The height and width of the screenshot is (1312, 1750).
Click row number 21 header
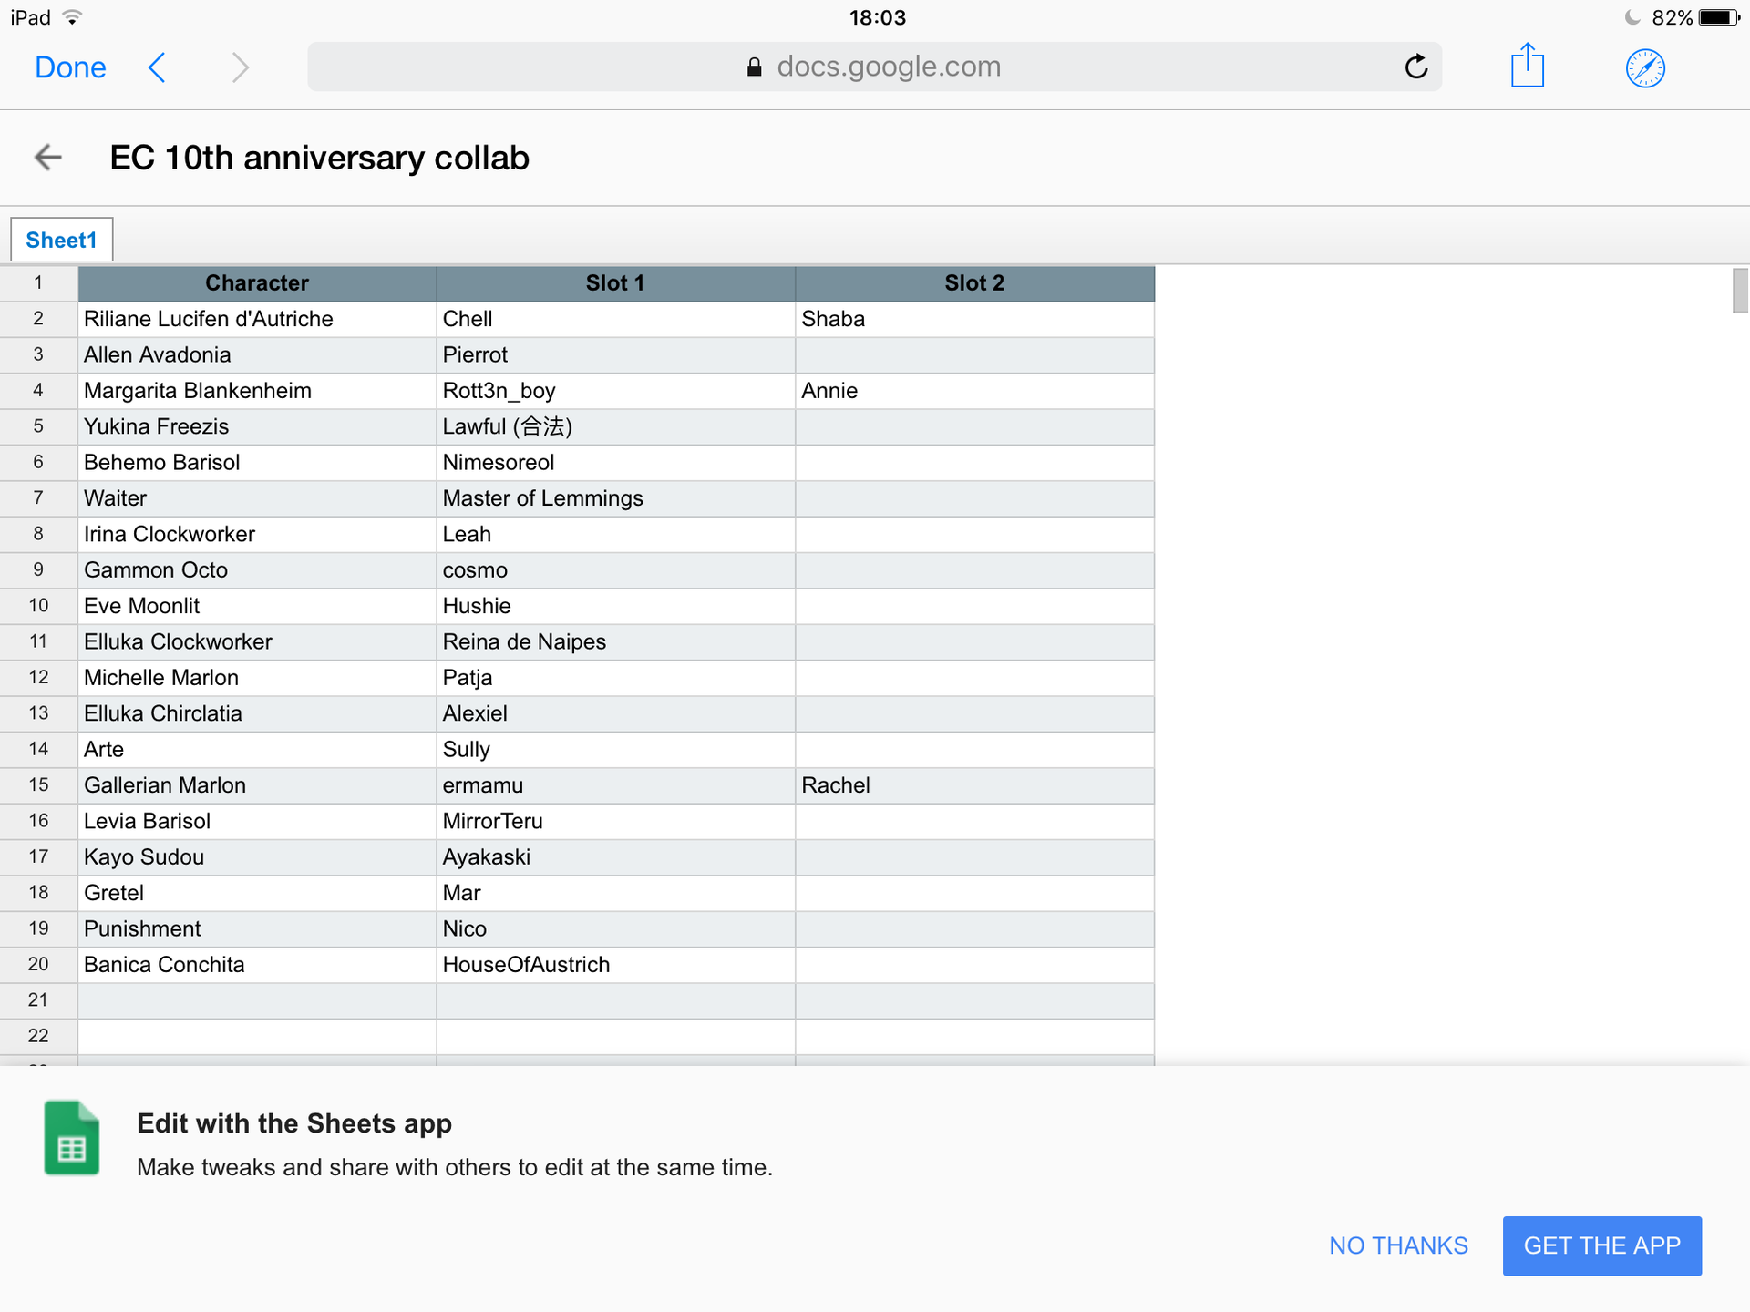[x=38, y=1000]
